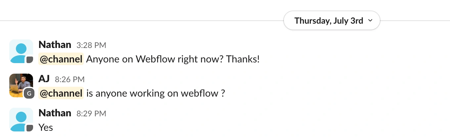The image size is (450, 138).
Task: Click the @channel mention in Nathan's message
Action: click(61, 59)
